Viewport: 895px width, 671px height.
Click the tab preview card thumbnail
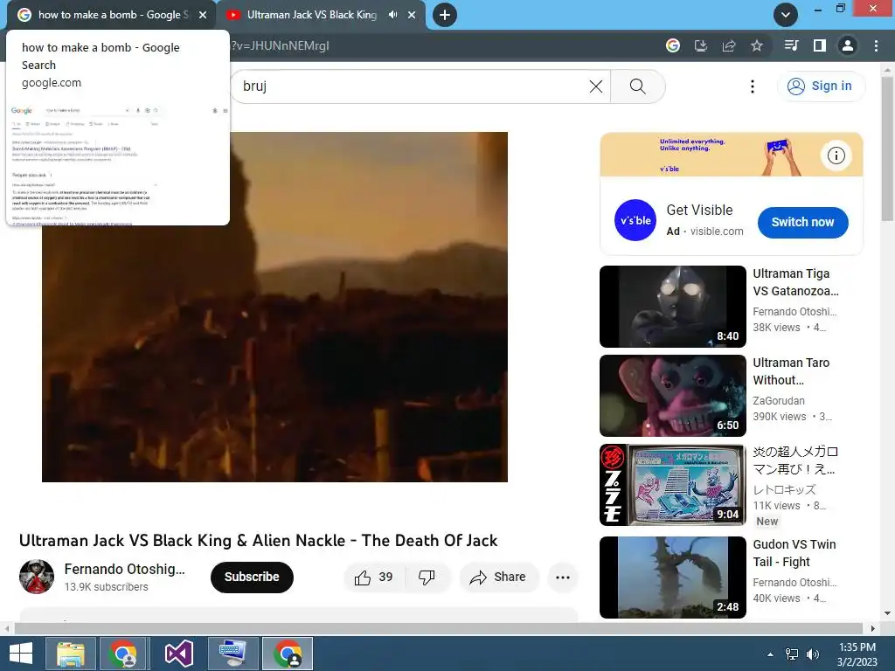118,163
